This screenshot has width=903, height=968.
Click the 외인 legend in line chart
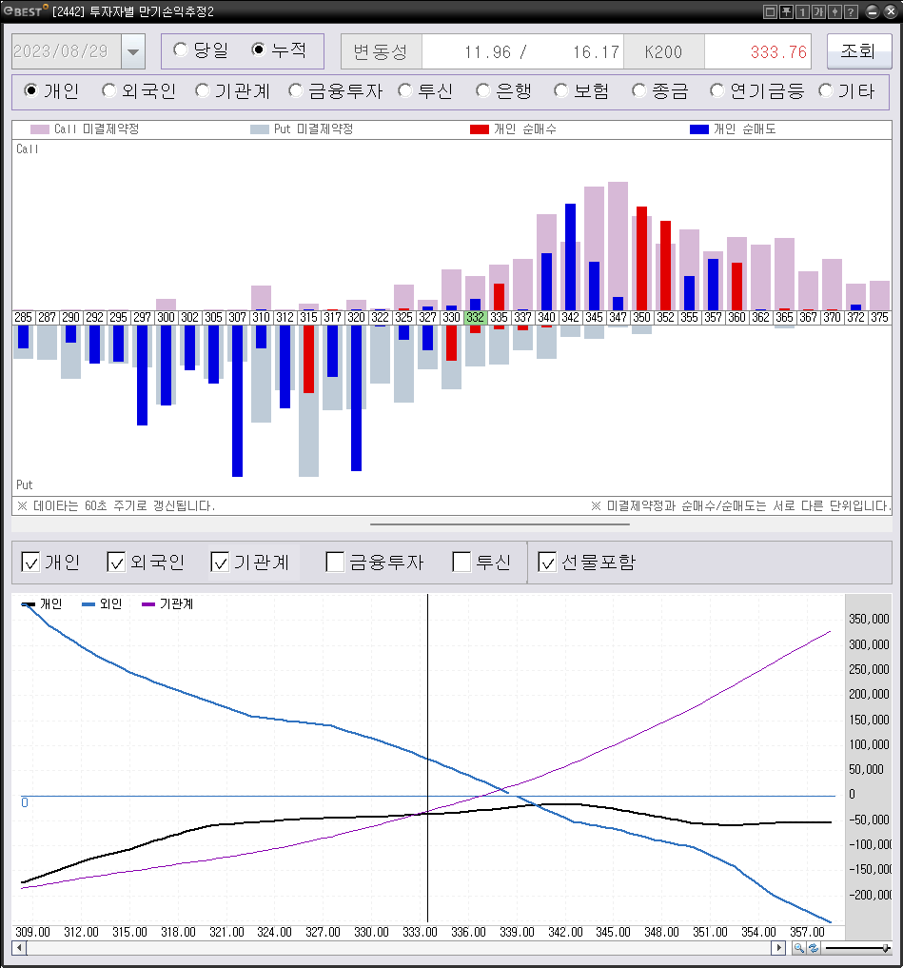click(x=103, y=603)
